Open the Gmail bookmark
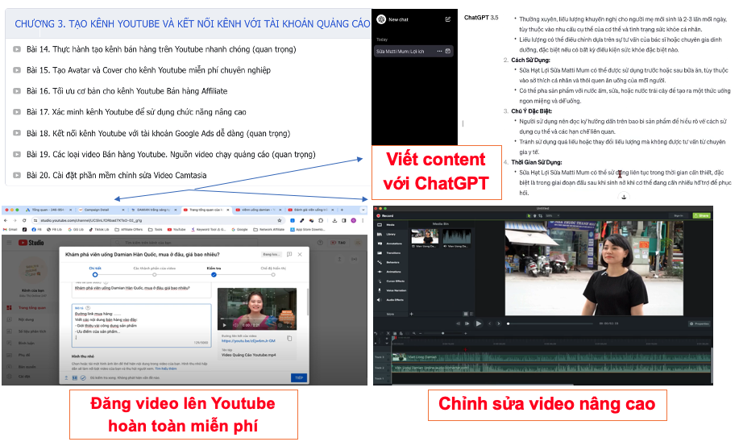 click(x=10, y=230)
